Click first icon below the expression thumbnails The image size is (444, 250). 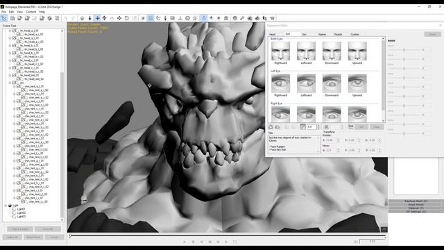(271, 126)
